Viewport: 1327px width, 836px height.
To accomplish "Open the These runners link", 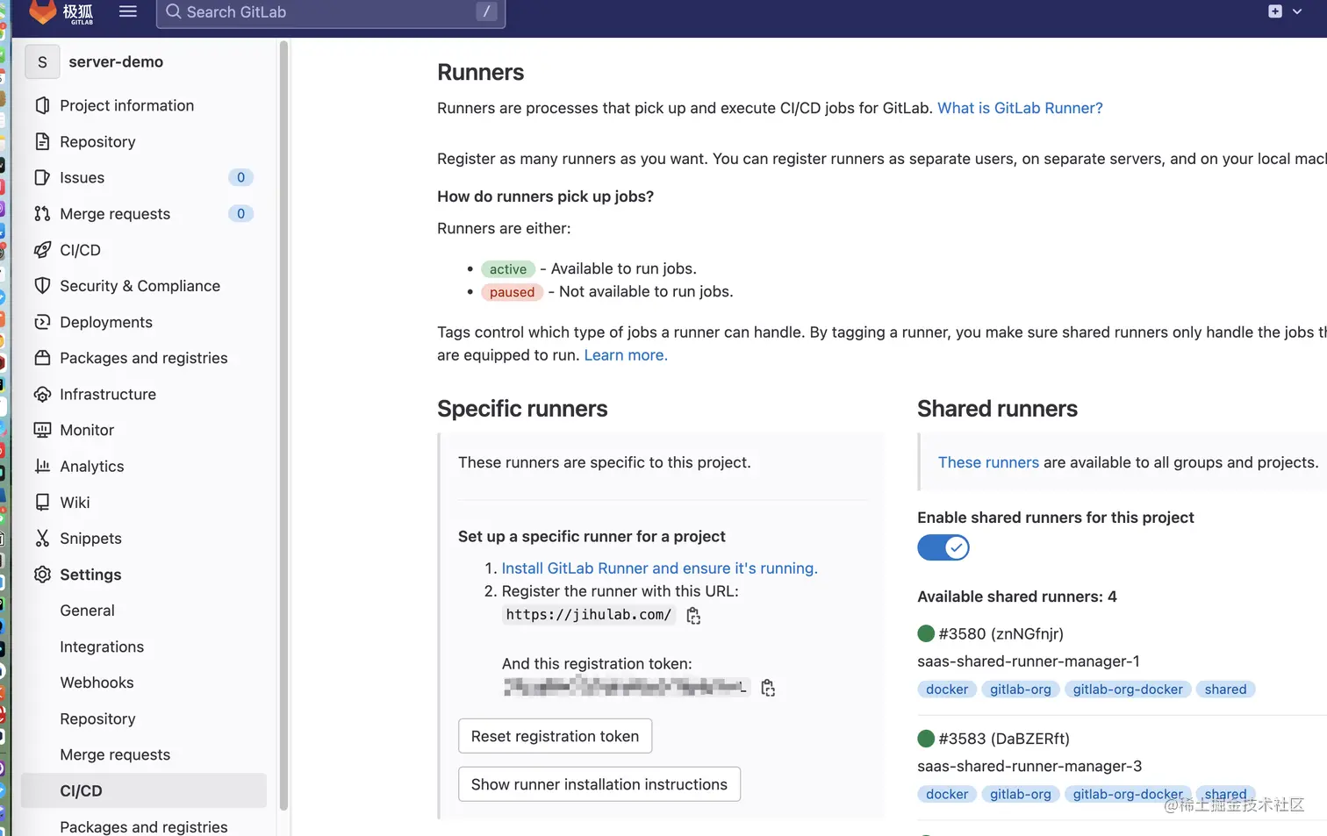I will pyautogui.click(x=988, y=462).
